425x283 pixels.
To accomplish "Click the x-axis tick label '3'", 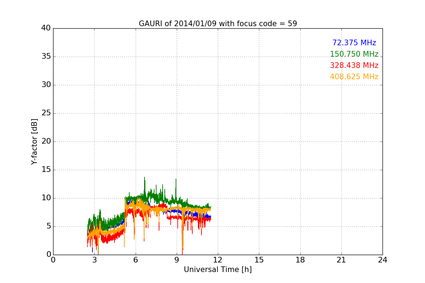I will click(94, 260).
